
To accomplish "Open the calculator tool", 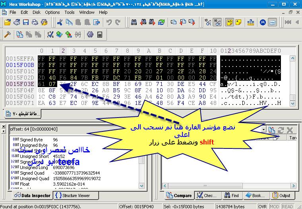I will 100,34.
